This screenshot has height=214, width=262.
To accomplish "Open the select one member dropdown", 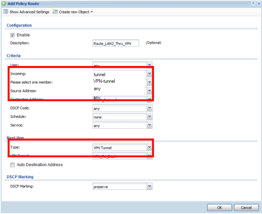I will pyautogui.click(x=149, y=82).
